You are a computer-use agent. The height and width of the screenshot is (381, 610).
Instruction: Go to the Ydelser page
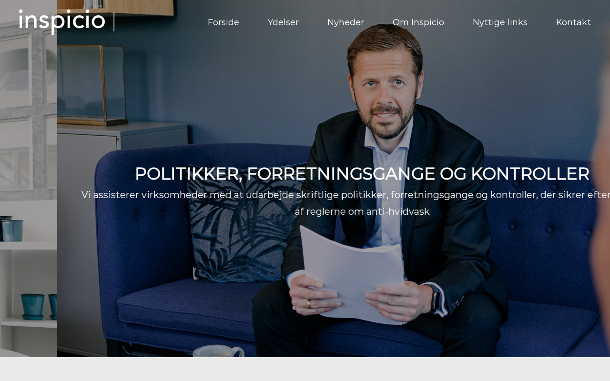coord(283,22)
